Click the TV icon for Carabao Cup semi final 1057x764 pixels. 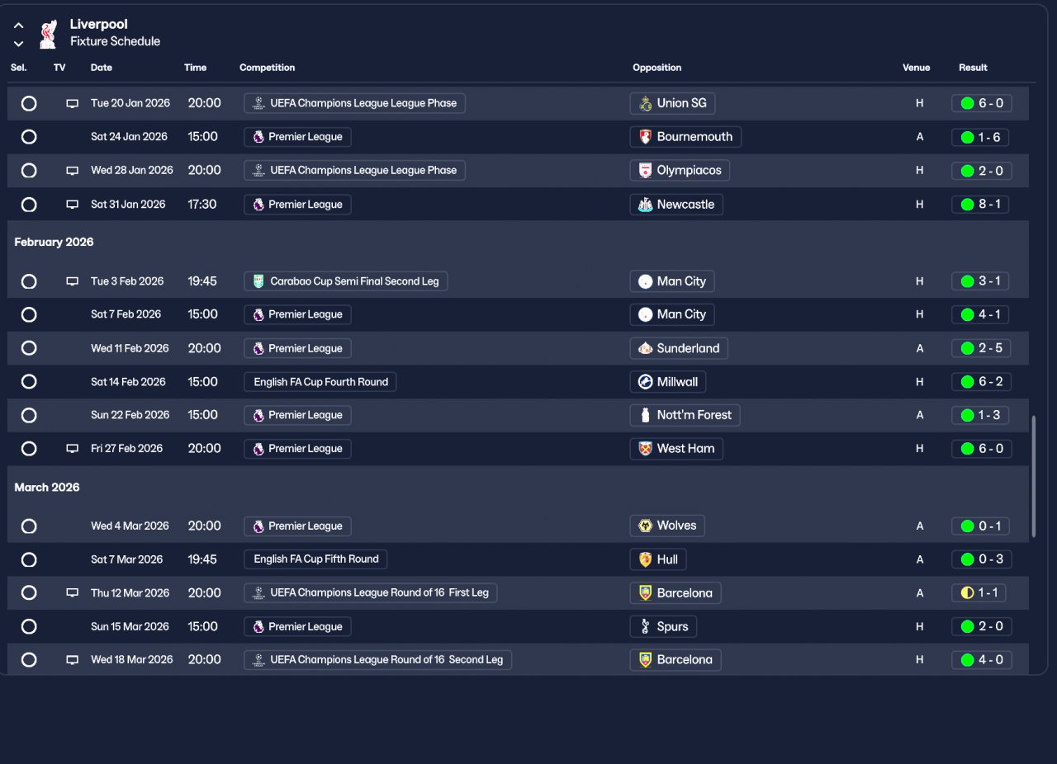tap(73, 281)
